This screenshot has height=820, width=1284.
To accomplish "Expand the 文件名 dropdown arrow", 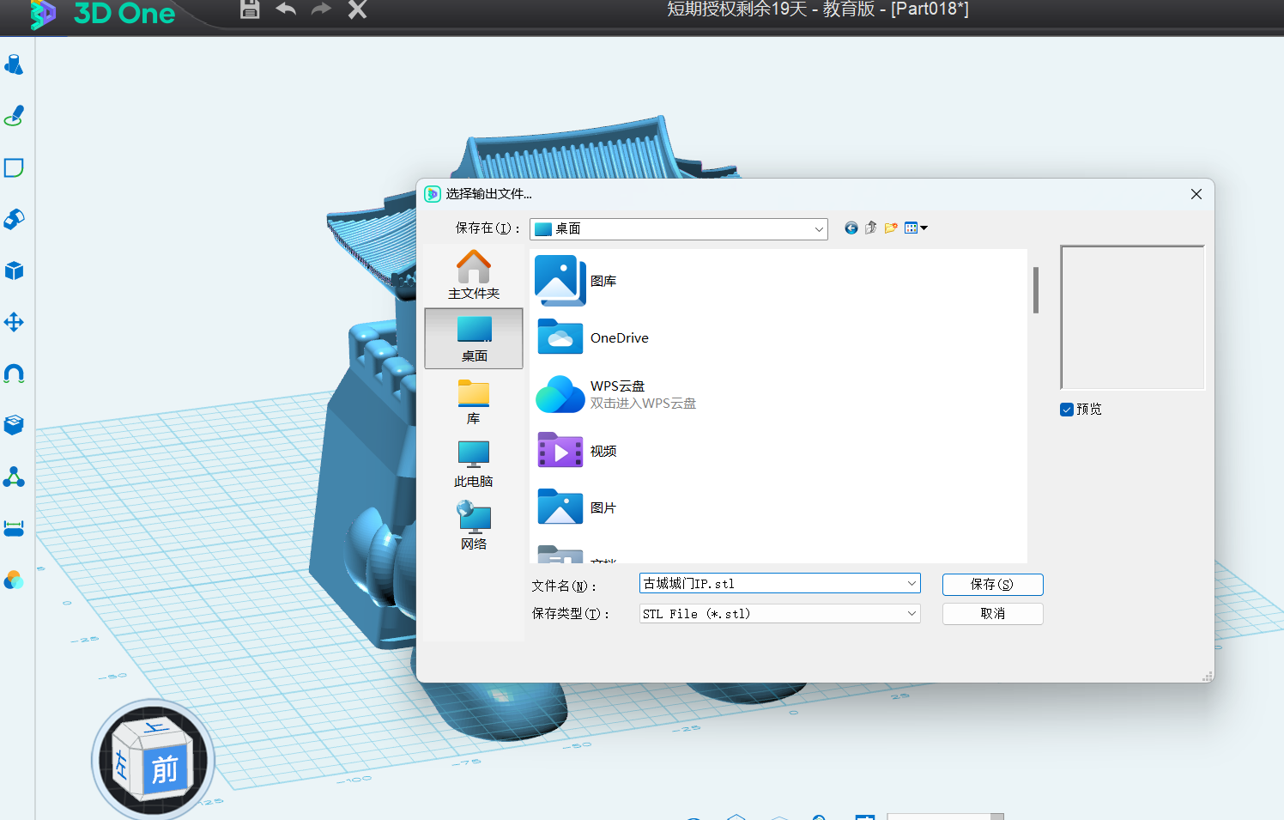I will 912,584.
